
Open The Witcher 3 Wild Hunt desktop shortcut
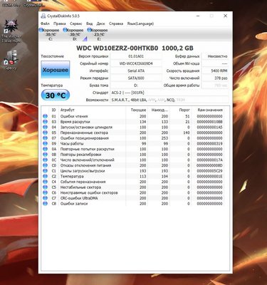11,31
